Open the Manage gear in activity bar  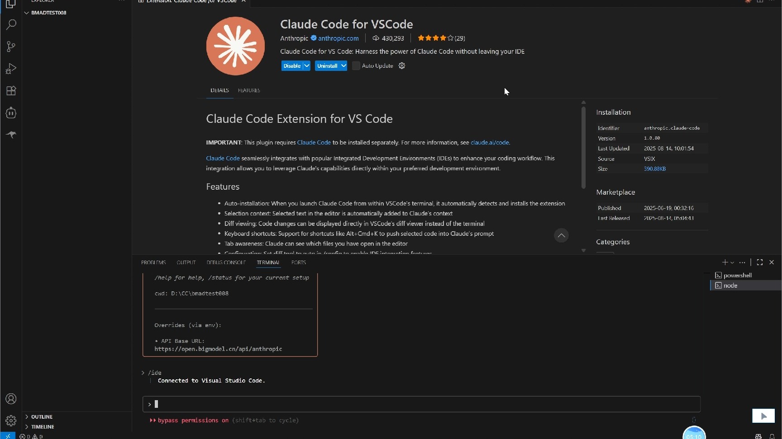click(x=11, y=421)
